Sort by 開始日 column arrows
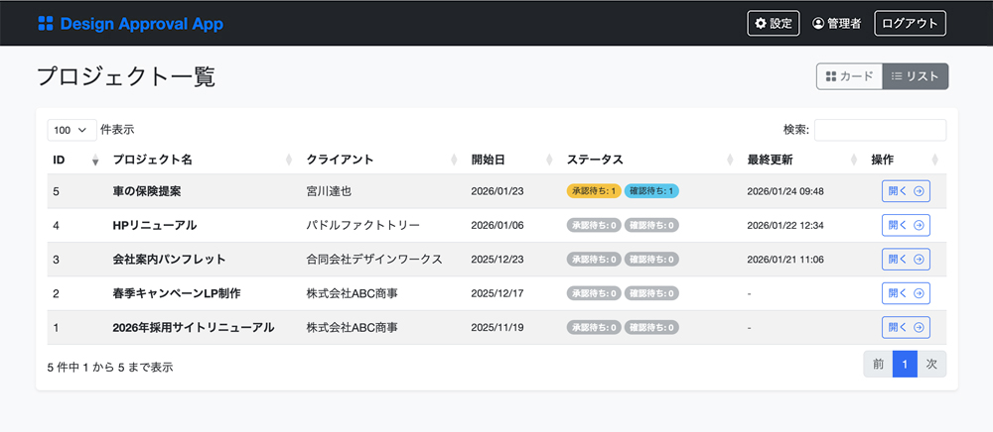Image resolution: width=993 pixels, height=432 pixels. (549, 160)
